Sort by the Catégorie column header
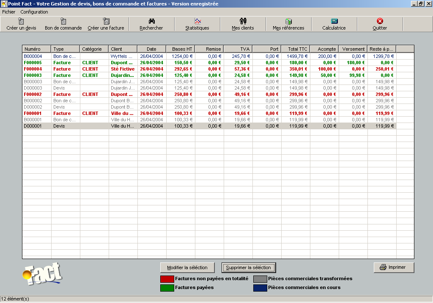 click(94, 49)
